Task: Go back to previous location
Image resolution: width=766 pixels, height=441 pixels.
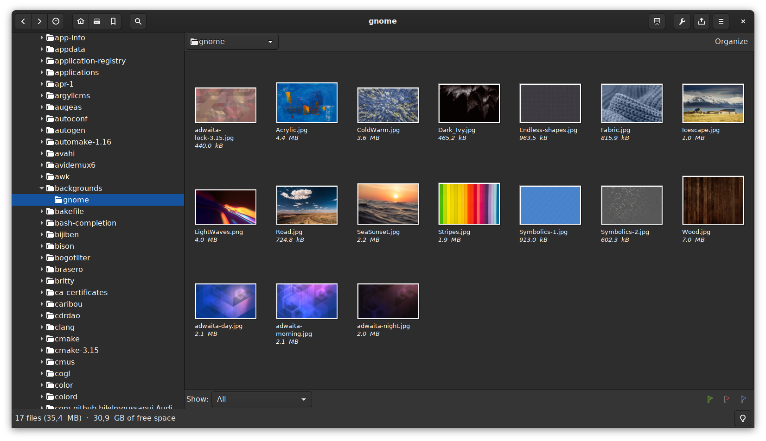Action: tap(23, 21)
